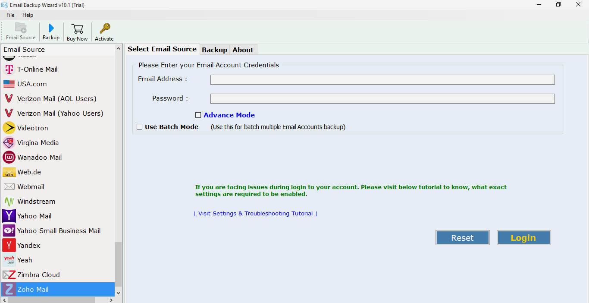Viewport: 589px width, 303px height.
Task: Click the 'Advance Mode' blue label
Action: point(229,115)
